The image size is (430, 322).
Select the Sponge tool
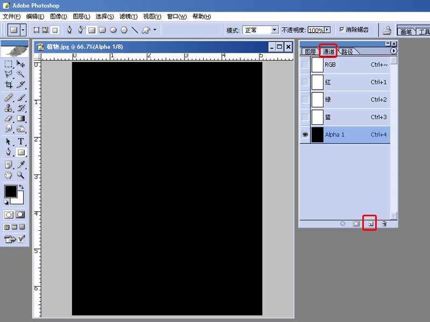pos(20,129)
